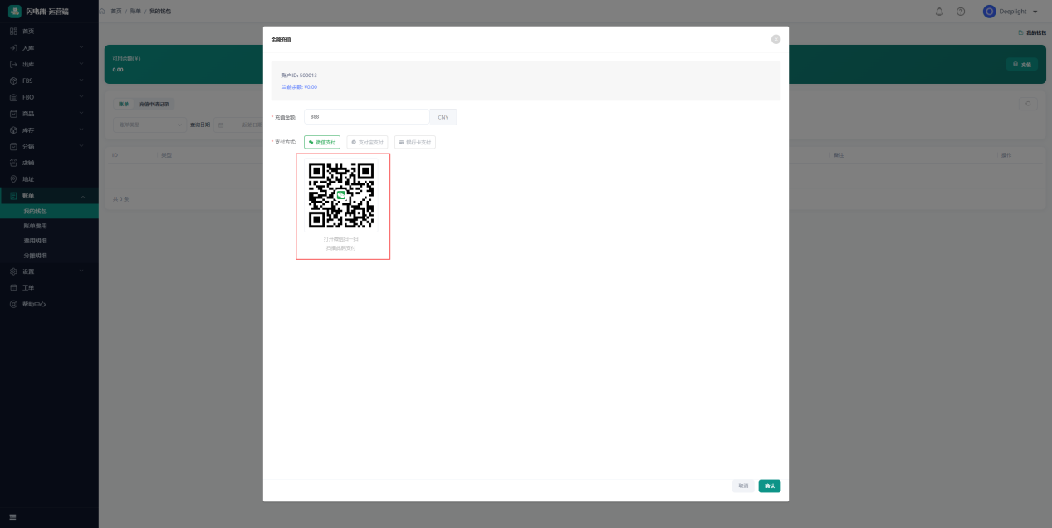1052x528 pixels.
Task: Open the 账单类型 dropdown
Action: [149, 125]
